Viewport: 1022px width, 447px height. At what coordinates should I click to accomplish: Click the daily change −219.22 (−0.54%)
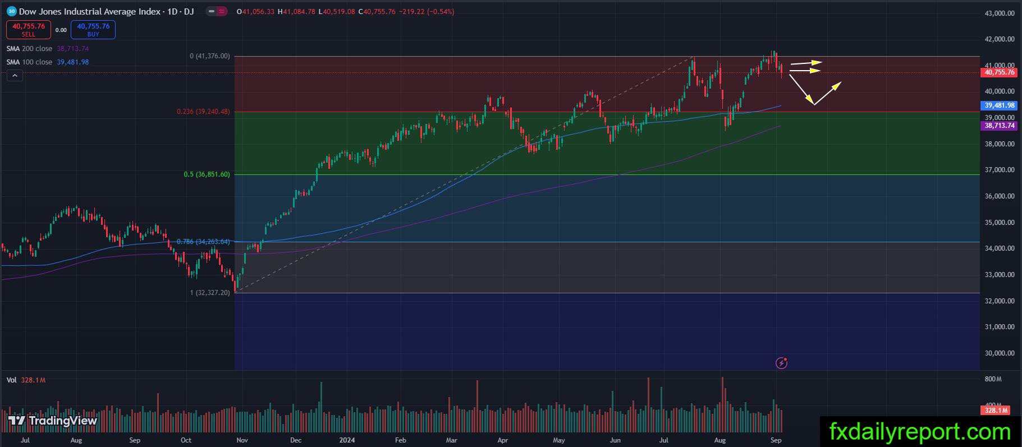(427, 12)
